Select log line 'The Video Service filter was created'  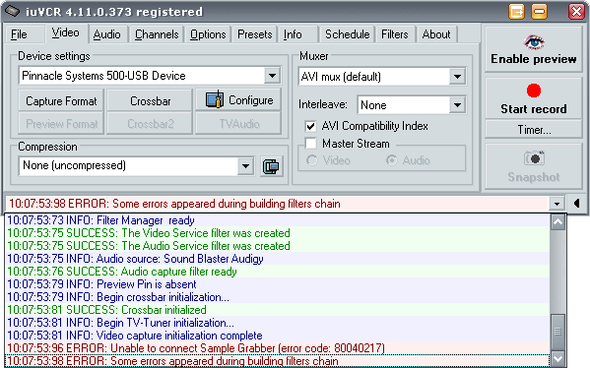point(278,233)
